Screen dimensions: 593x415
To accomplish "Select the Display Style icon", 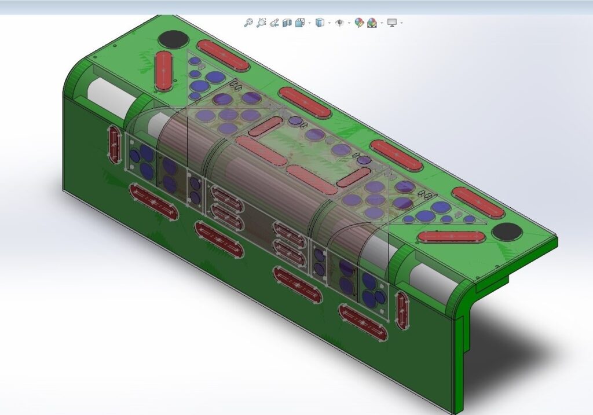I will point(320,23).
